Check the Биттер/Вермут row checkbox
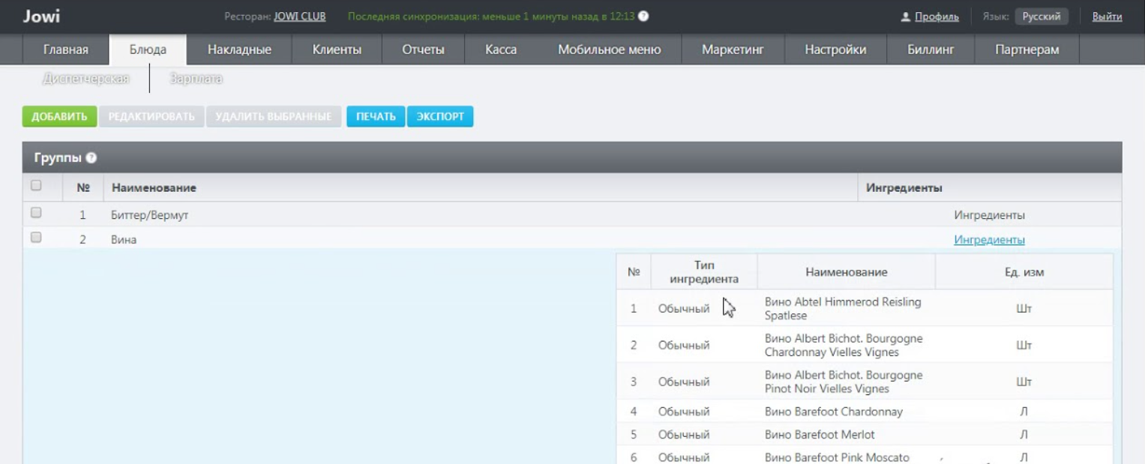The image size is (1145, 464). pos(35,214)
